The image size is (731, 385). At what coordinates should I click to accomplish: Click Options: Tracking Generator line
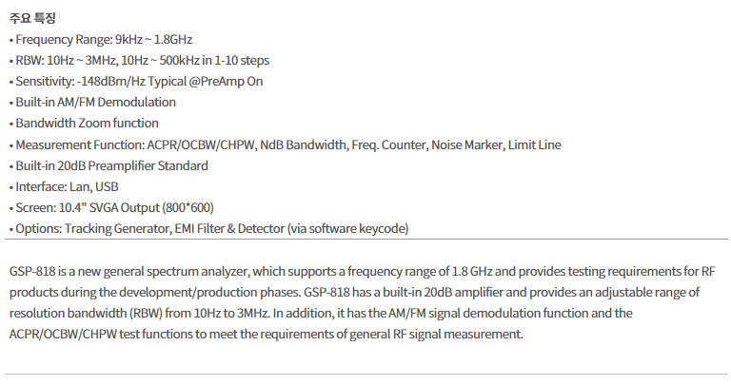pos(208,229)
